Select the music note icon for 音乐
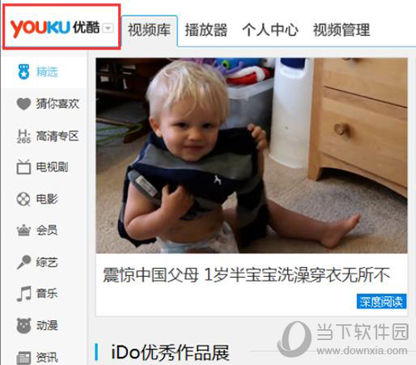 click(24, 293)
